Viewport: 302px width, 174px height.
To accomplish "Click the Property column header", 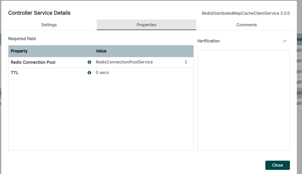I will point(19,51).
